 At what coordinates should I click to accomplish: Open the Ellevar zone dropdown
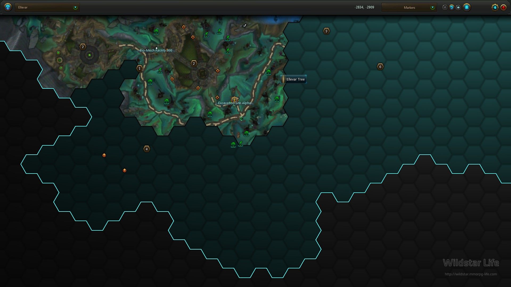[x=47, y=7]
